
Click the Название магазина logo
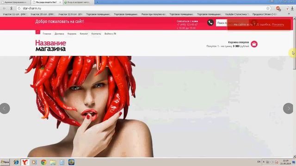pyautogui.click(x=50, y=46)
